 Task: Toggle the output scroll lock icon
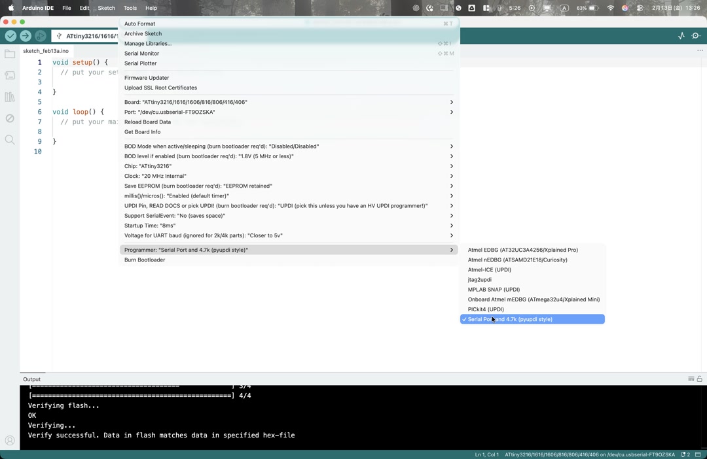click(699, 379)
